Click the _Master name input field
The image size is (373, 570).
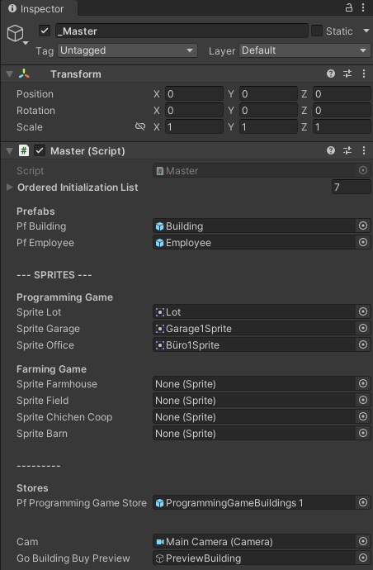[182, 31]
